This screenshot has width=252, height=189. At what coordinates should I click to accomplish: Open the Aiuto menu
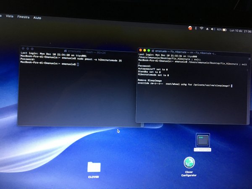[37, 18]
